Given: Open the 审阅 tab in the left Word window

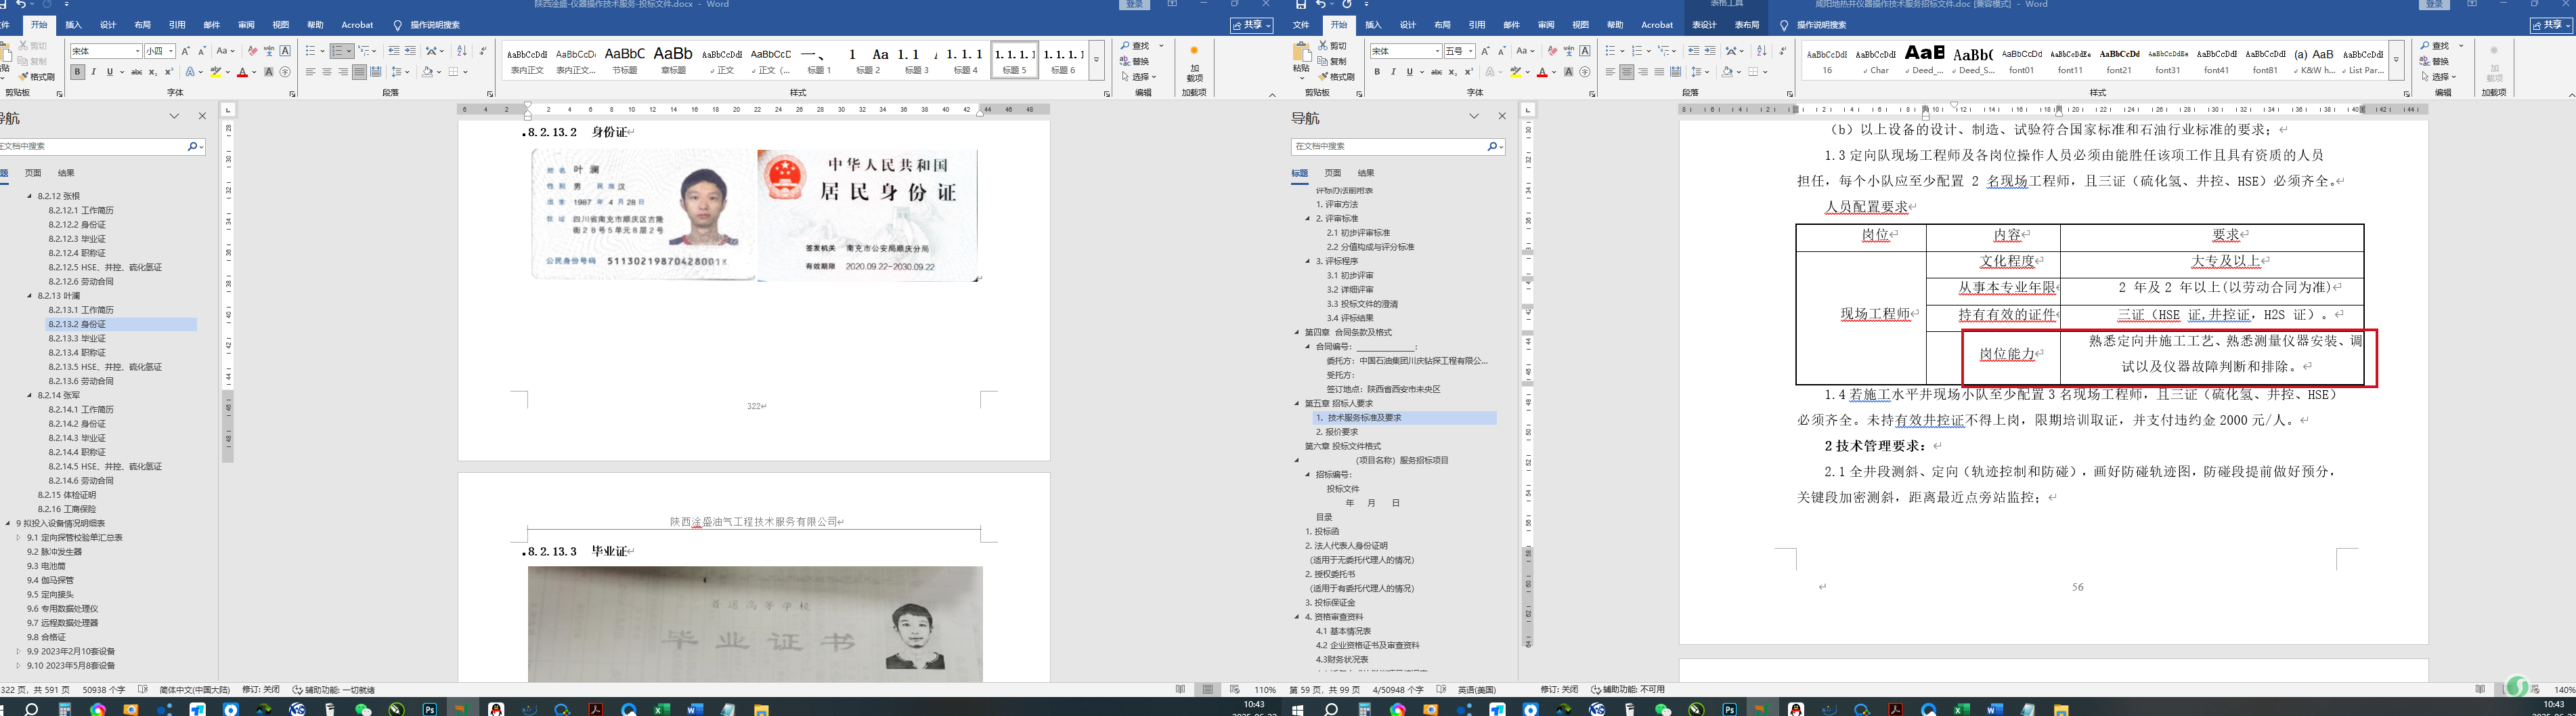Looking at the screenshot, I should pos(246,25).
